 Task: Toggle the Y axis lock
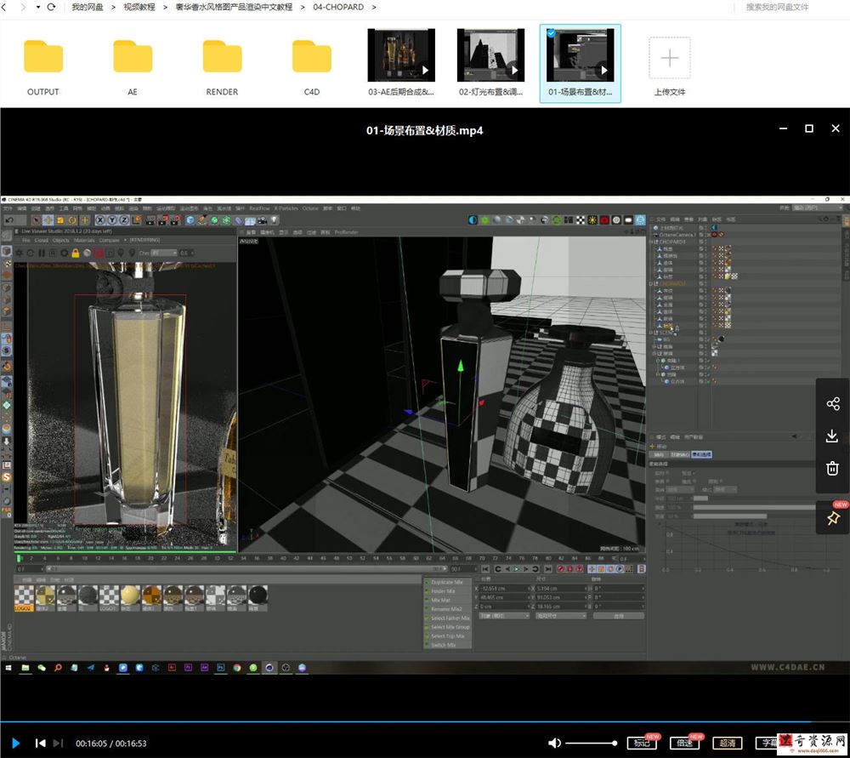(111, 219)
